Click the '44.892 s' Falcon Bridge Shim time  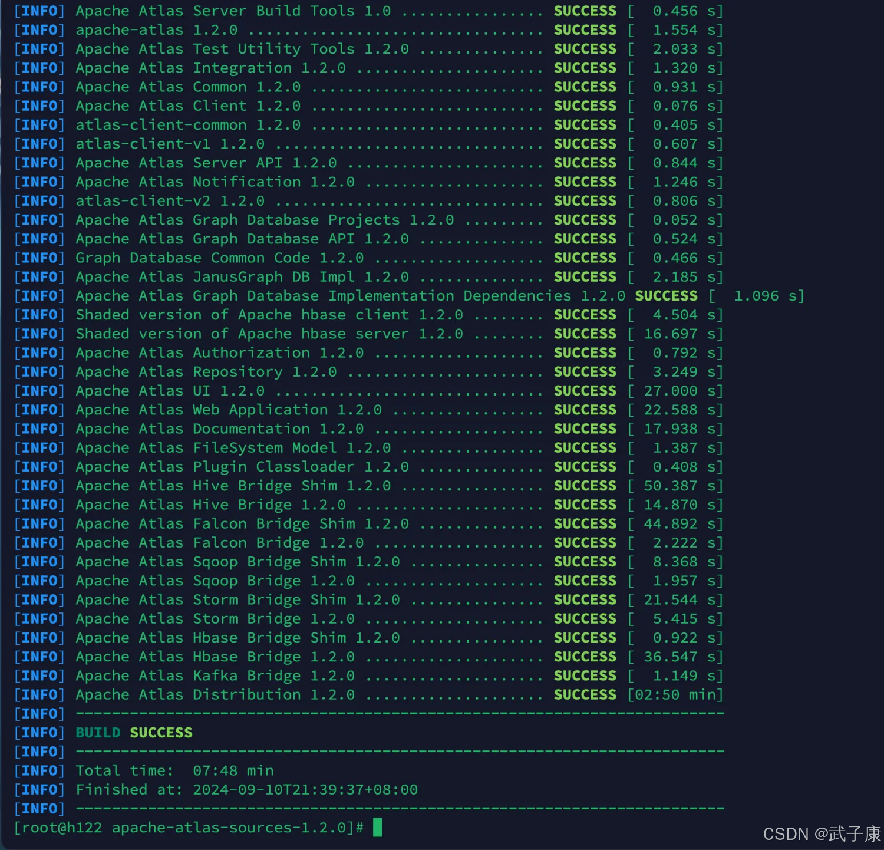click(x=680, y=524)
